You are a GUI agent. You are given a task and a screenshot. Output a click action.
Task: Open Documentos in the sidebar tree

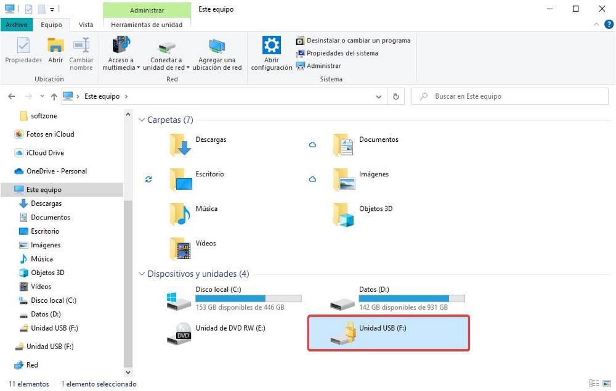(45, 217)
